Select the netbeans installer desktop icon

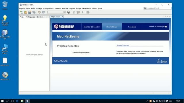coord(5,76)
